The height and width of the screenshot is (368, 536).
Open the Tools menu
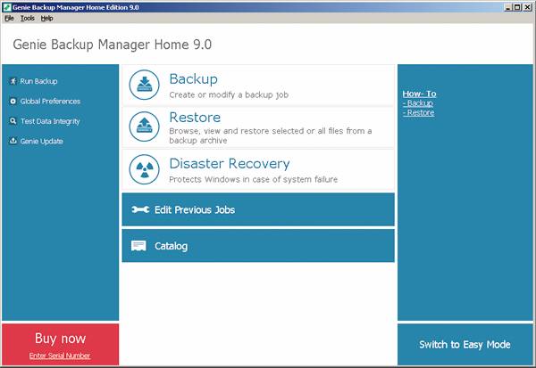click(x=28, y=19)
